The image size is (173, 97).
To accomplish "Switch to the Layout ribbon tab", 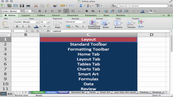I will [26, 15].
